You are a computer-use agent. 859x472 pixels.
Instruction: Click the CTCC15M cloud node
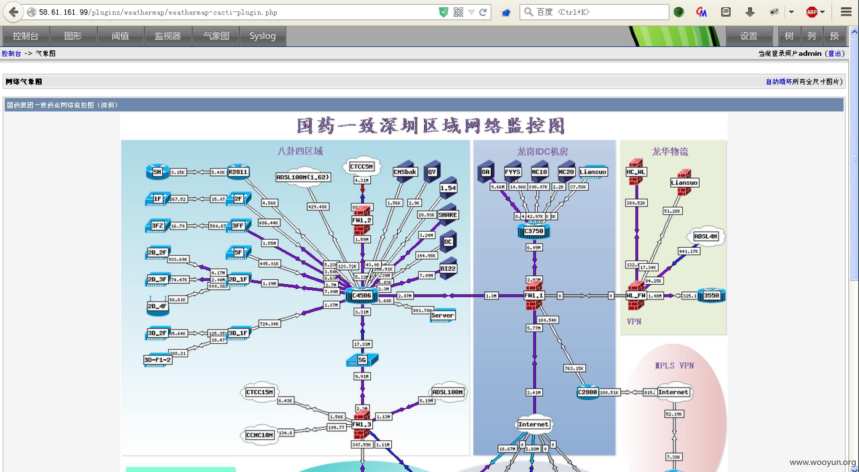[x=260, y=392]
